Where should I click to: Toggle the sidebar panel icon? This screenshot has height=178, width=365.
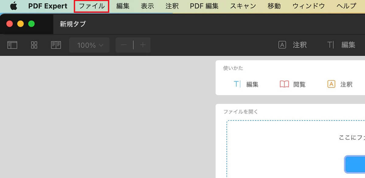[12, 45]
